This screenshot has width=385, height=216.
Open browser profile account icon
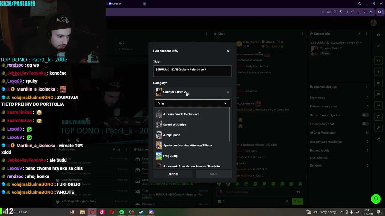click(x=371, y=12)
